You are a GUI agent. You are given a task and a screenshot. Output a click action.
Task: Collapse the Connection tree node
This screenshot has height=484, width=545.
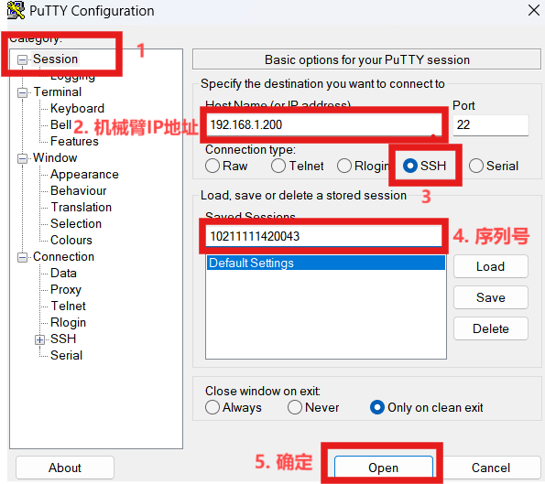coord(22,257)
